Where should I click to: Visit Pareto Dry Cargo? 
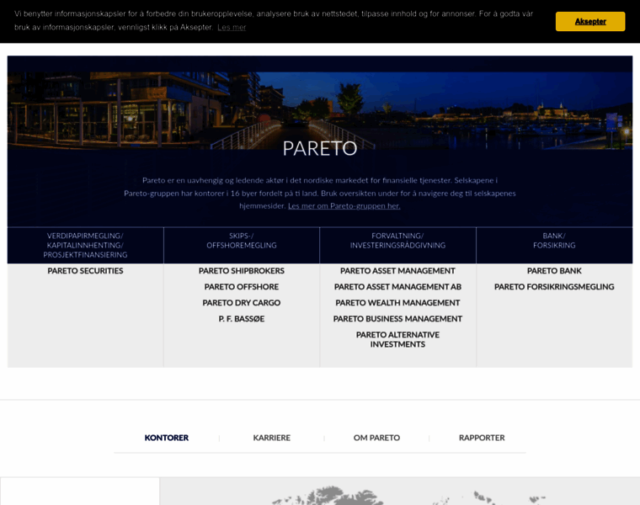coord(242,303)
